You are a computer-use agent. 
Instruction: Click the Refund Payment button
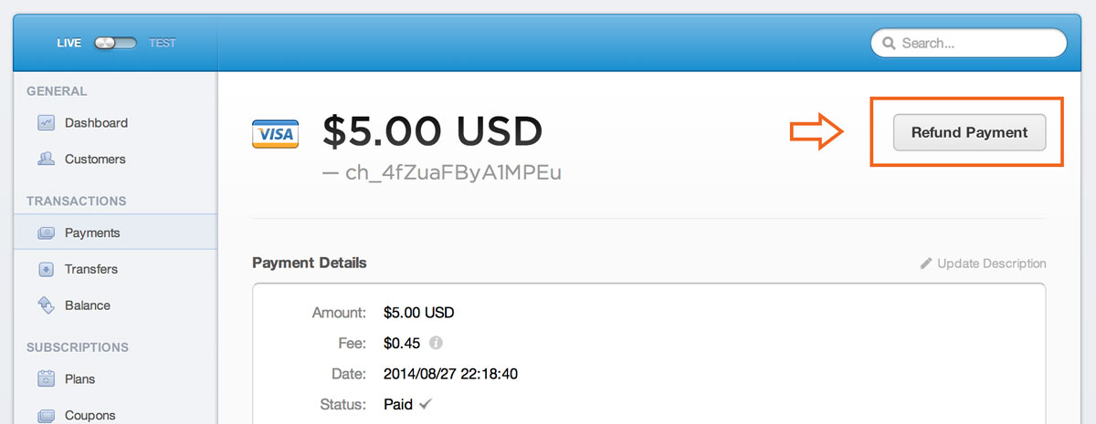tap(969, 132)
